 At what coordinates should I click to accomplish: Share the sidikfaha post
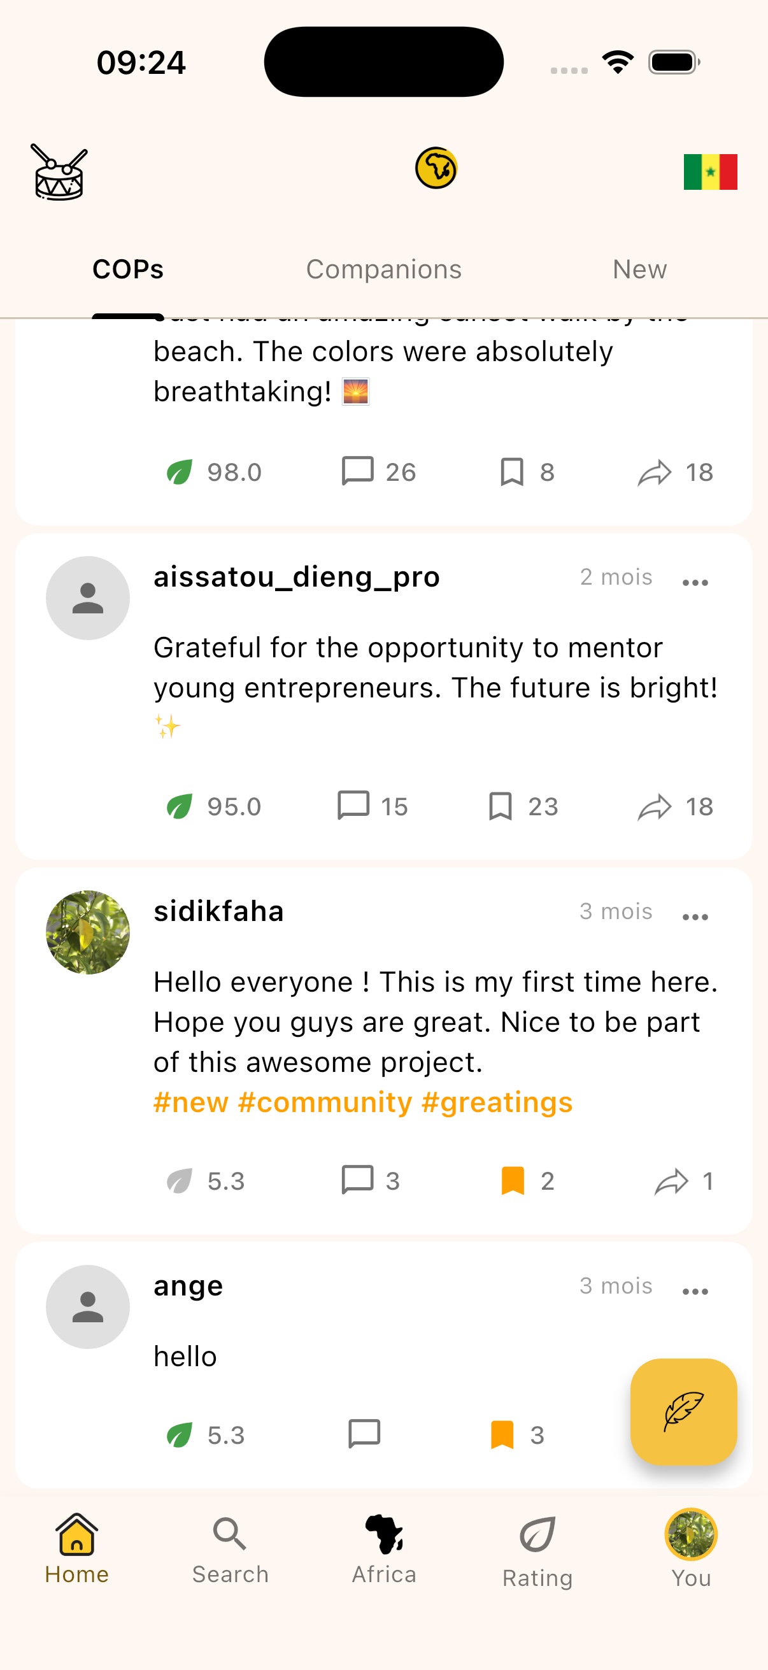click(x=671, y=1181)
